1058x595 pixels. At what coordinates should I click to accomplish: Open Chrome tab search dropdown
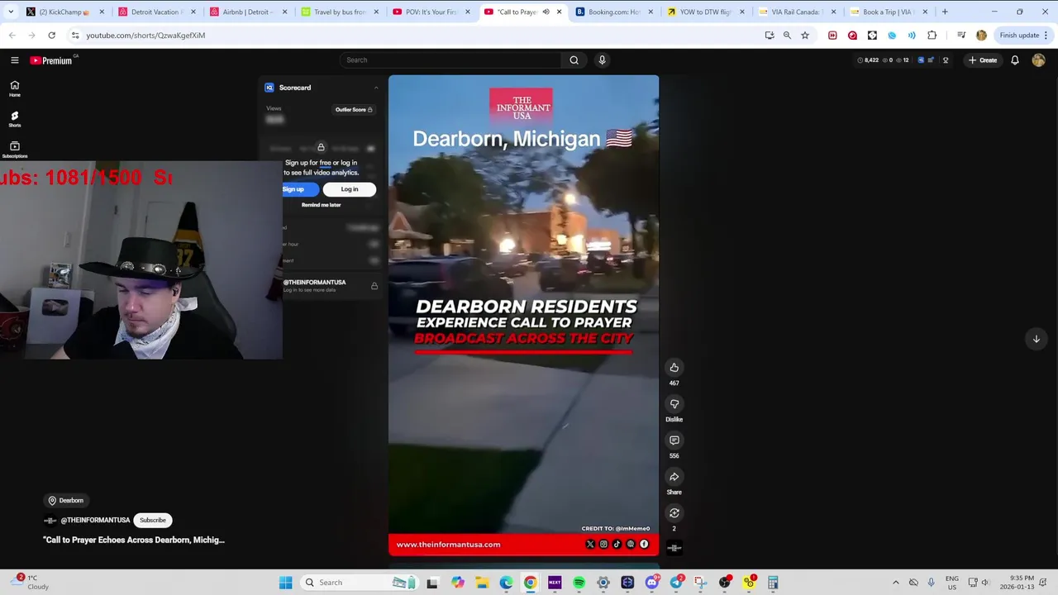click(11, 12)
